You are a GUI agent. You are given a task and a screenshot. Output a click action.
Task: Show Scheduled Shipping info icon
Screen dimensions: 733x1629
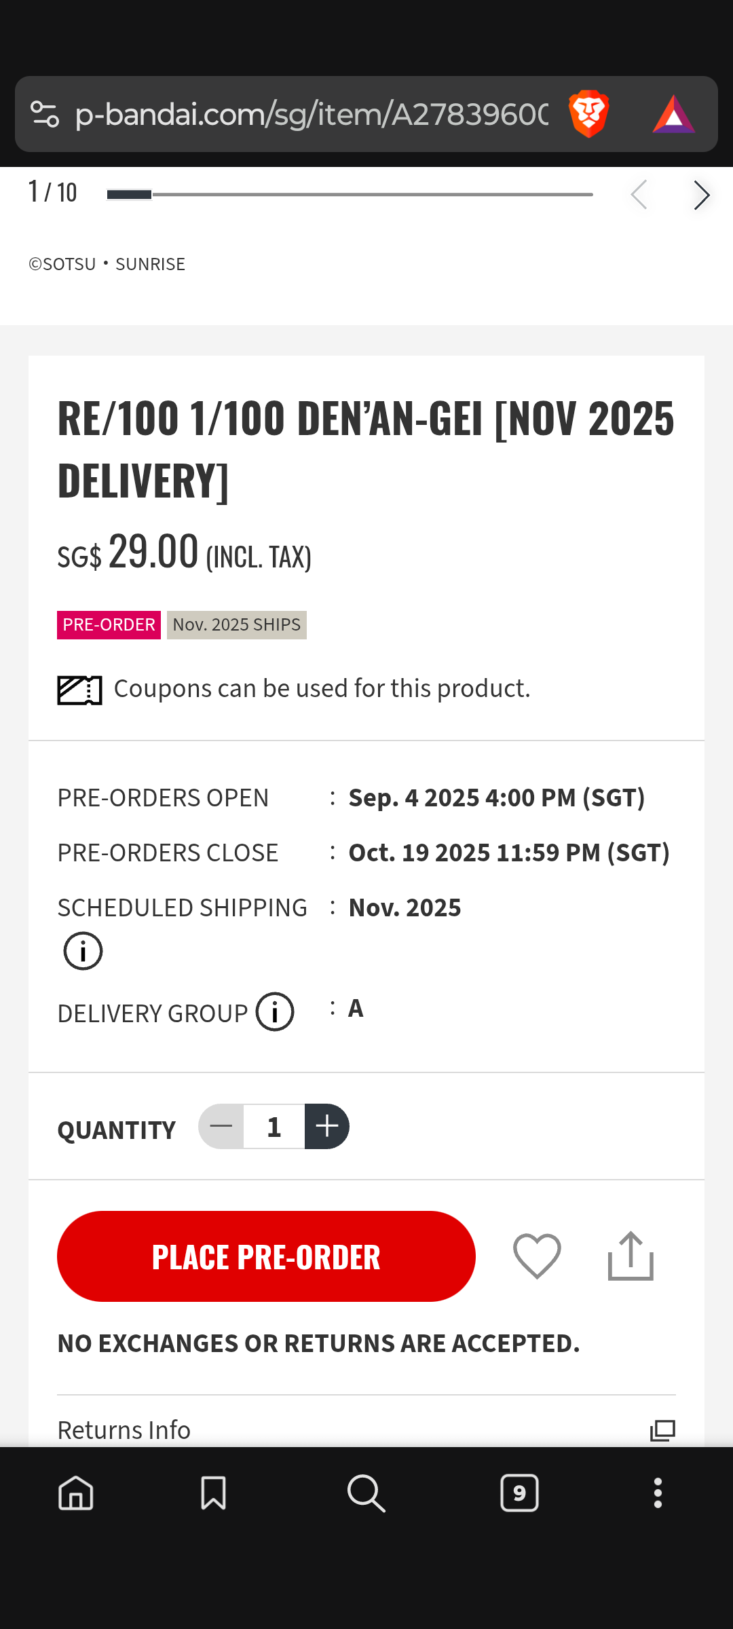click(83, 951)
